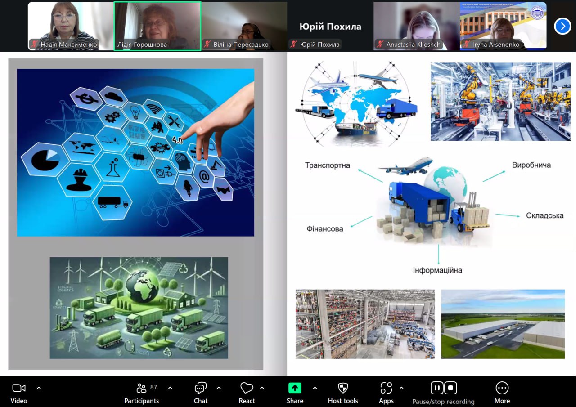Expand the arrow next to Participants
The image size is (576, 407).
[170, 388]
